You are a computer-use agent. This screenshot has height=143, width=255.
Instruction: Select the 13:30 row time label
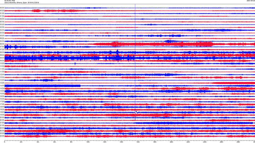pos(2,83)
